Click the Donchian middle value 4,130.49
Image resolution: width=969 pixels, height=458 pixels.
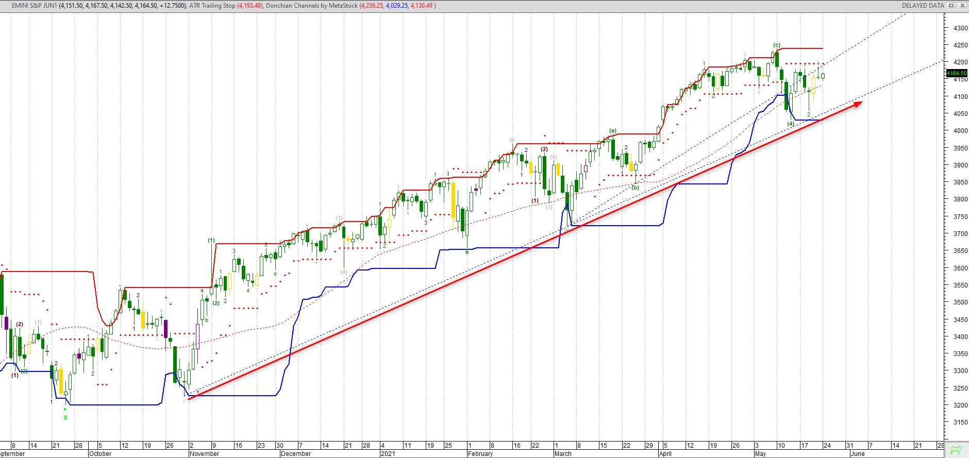coord(422,6)
